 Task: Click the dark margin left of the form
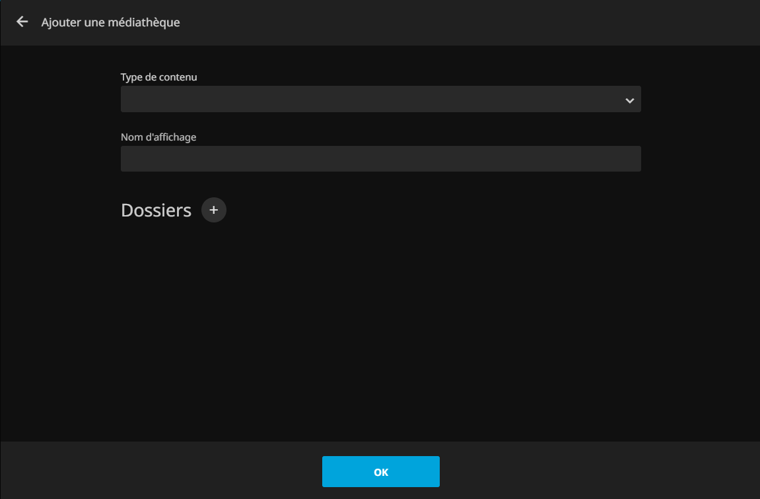(59, 231)
